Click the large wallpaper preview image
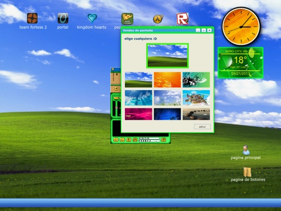 pos(168,56)
